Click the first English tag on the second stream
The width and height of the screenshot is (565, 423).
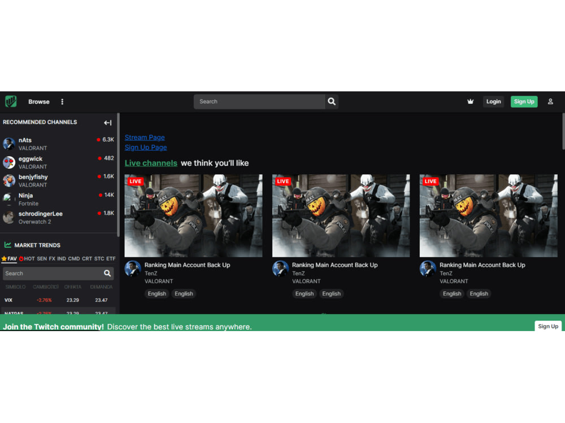tap(305, 294)
